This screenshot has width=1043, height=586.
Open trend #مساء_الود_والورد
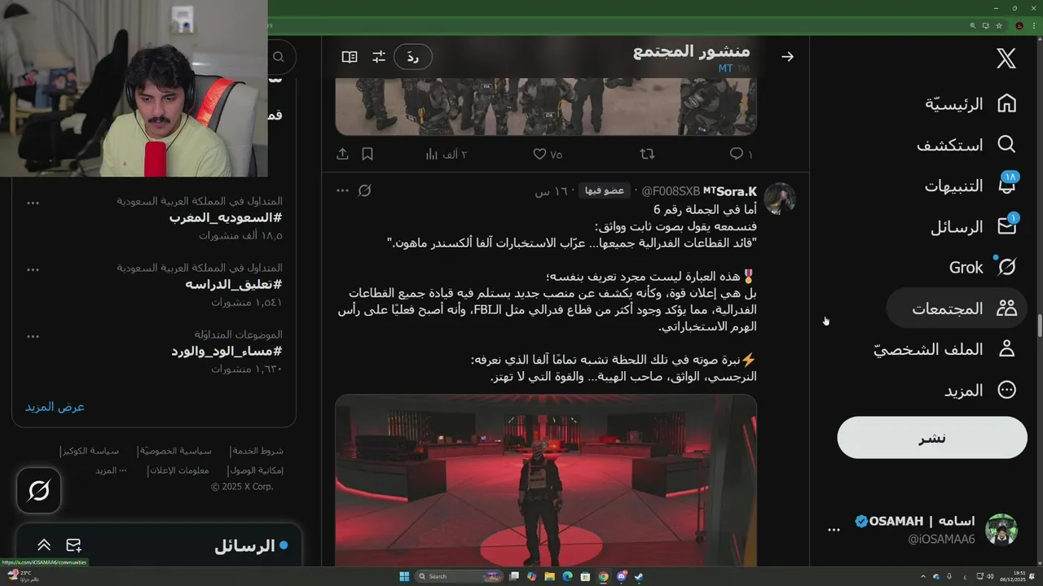[227, 351]
